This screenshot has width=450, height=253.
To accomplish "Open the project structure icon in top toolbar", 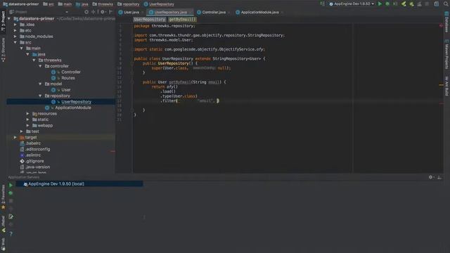I will (x=437, y=4).
